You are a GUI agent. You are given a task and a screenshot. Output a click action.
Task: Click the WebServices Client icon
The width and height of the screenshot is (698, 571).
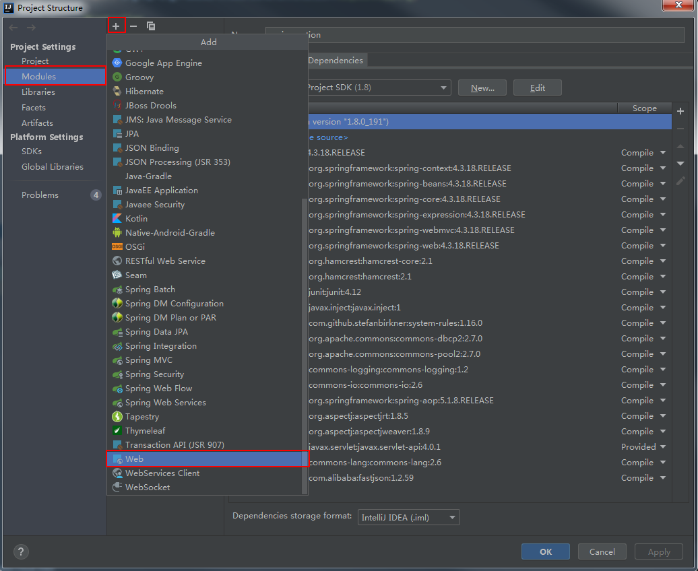coord(117,473)
